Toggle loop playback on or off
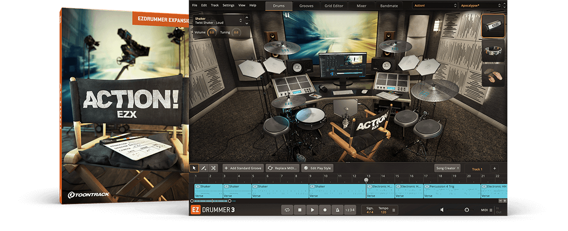 coord(287,210)
